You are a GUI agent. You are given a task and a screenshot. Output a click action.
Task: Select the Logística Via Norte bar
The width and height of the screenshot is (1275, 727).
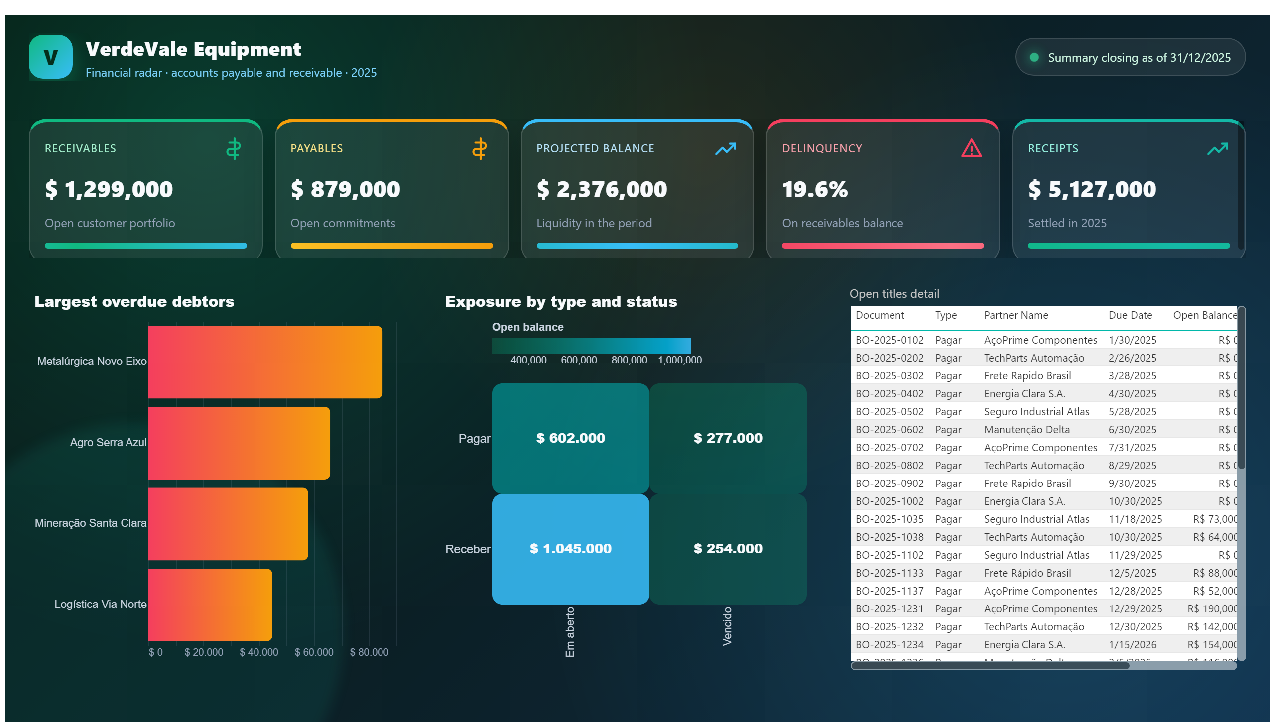(210, 605)
